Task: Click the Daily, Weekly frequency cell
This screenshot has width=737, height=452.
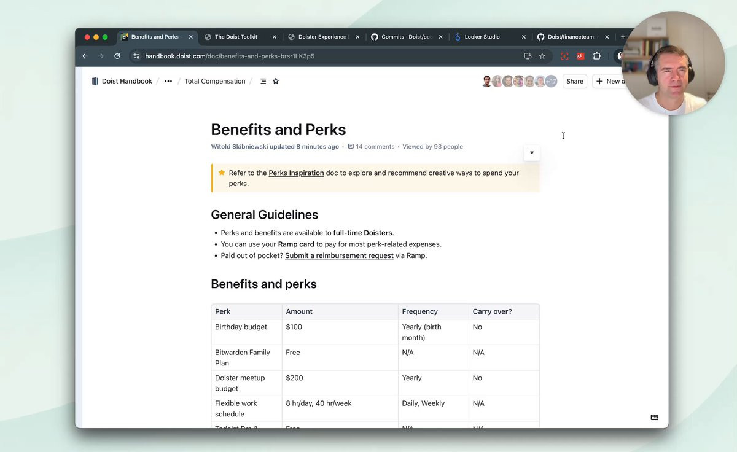Action: click(434, 408)
